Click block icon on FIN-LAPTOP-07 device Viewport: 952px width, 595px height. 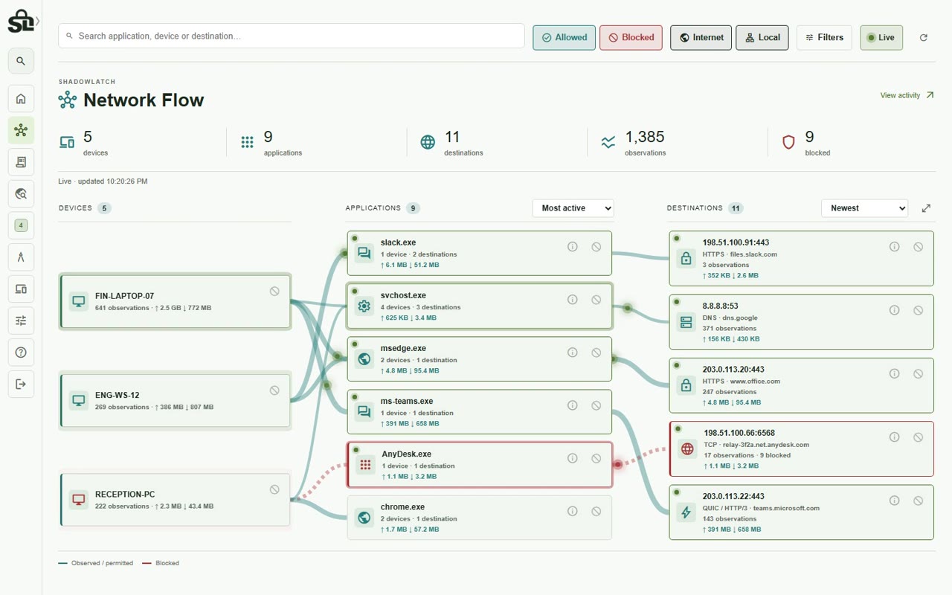tap(274, 292)
